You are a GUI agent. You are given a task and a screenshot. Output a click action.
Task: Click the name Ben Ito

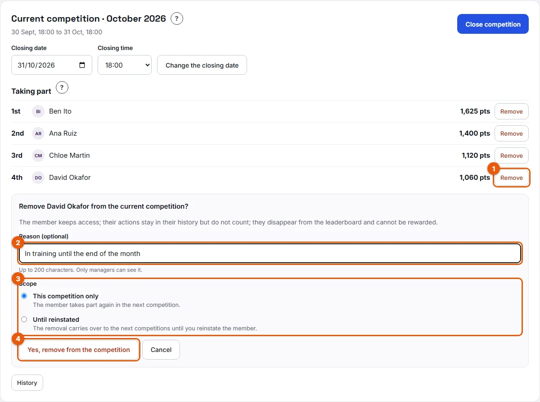tap(60, 111)
